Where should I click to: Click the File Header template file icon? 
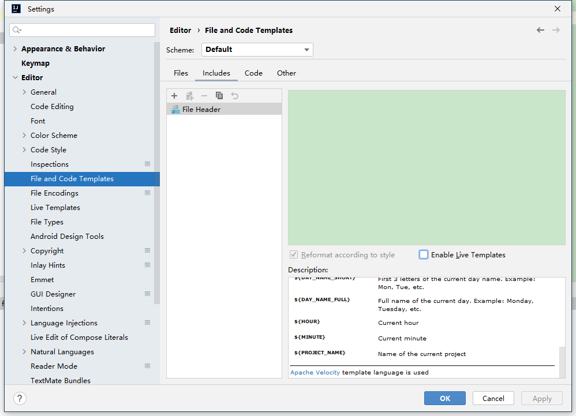click(x=175, y=110)
